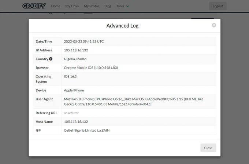Click the User Agent row label

pyautogui.click(x=44, y=99)
